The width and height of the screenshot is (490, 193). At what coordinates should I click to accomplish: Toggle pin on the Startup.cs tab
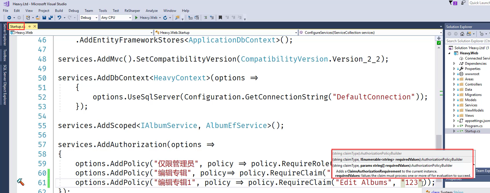click(x=30, y=26)
